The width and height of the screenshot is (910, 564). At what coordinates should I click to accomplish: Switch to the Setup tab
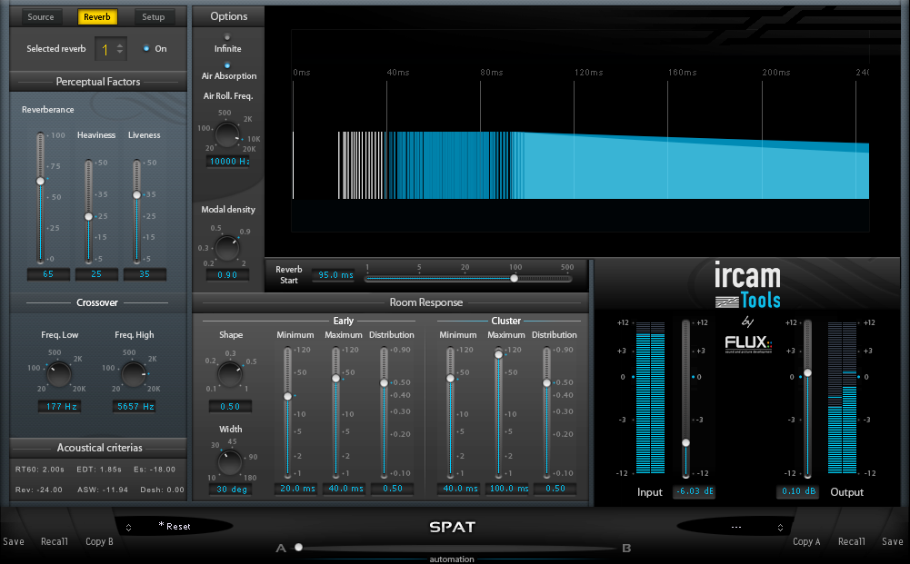154,17
